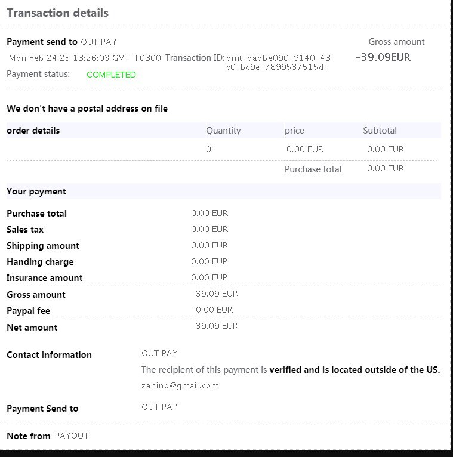Click OUT PAY next to Payment send to
The height and width of the screenshot is (457, 453).
pyautogui.click(x=99, y=42)
